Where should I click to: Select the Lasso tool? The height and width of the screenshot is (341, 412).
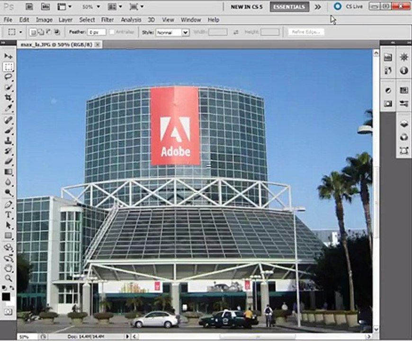click(x=8, y=77)
